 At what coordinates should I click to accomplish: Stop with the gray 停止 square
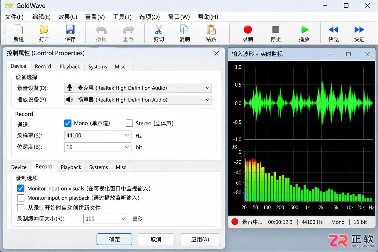pyautogui.click(x=276, y=30)
